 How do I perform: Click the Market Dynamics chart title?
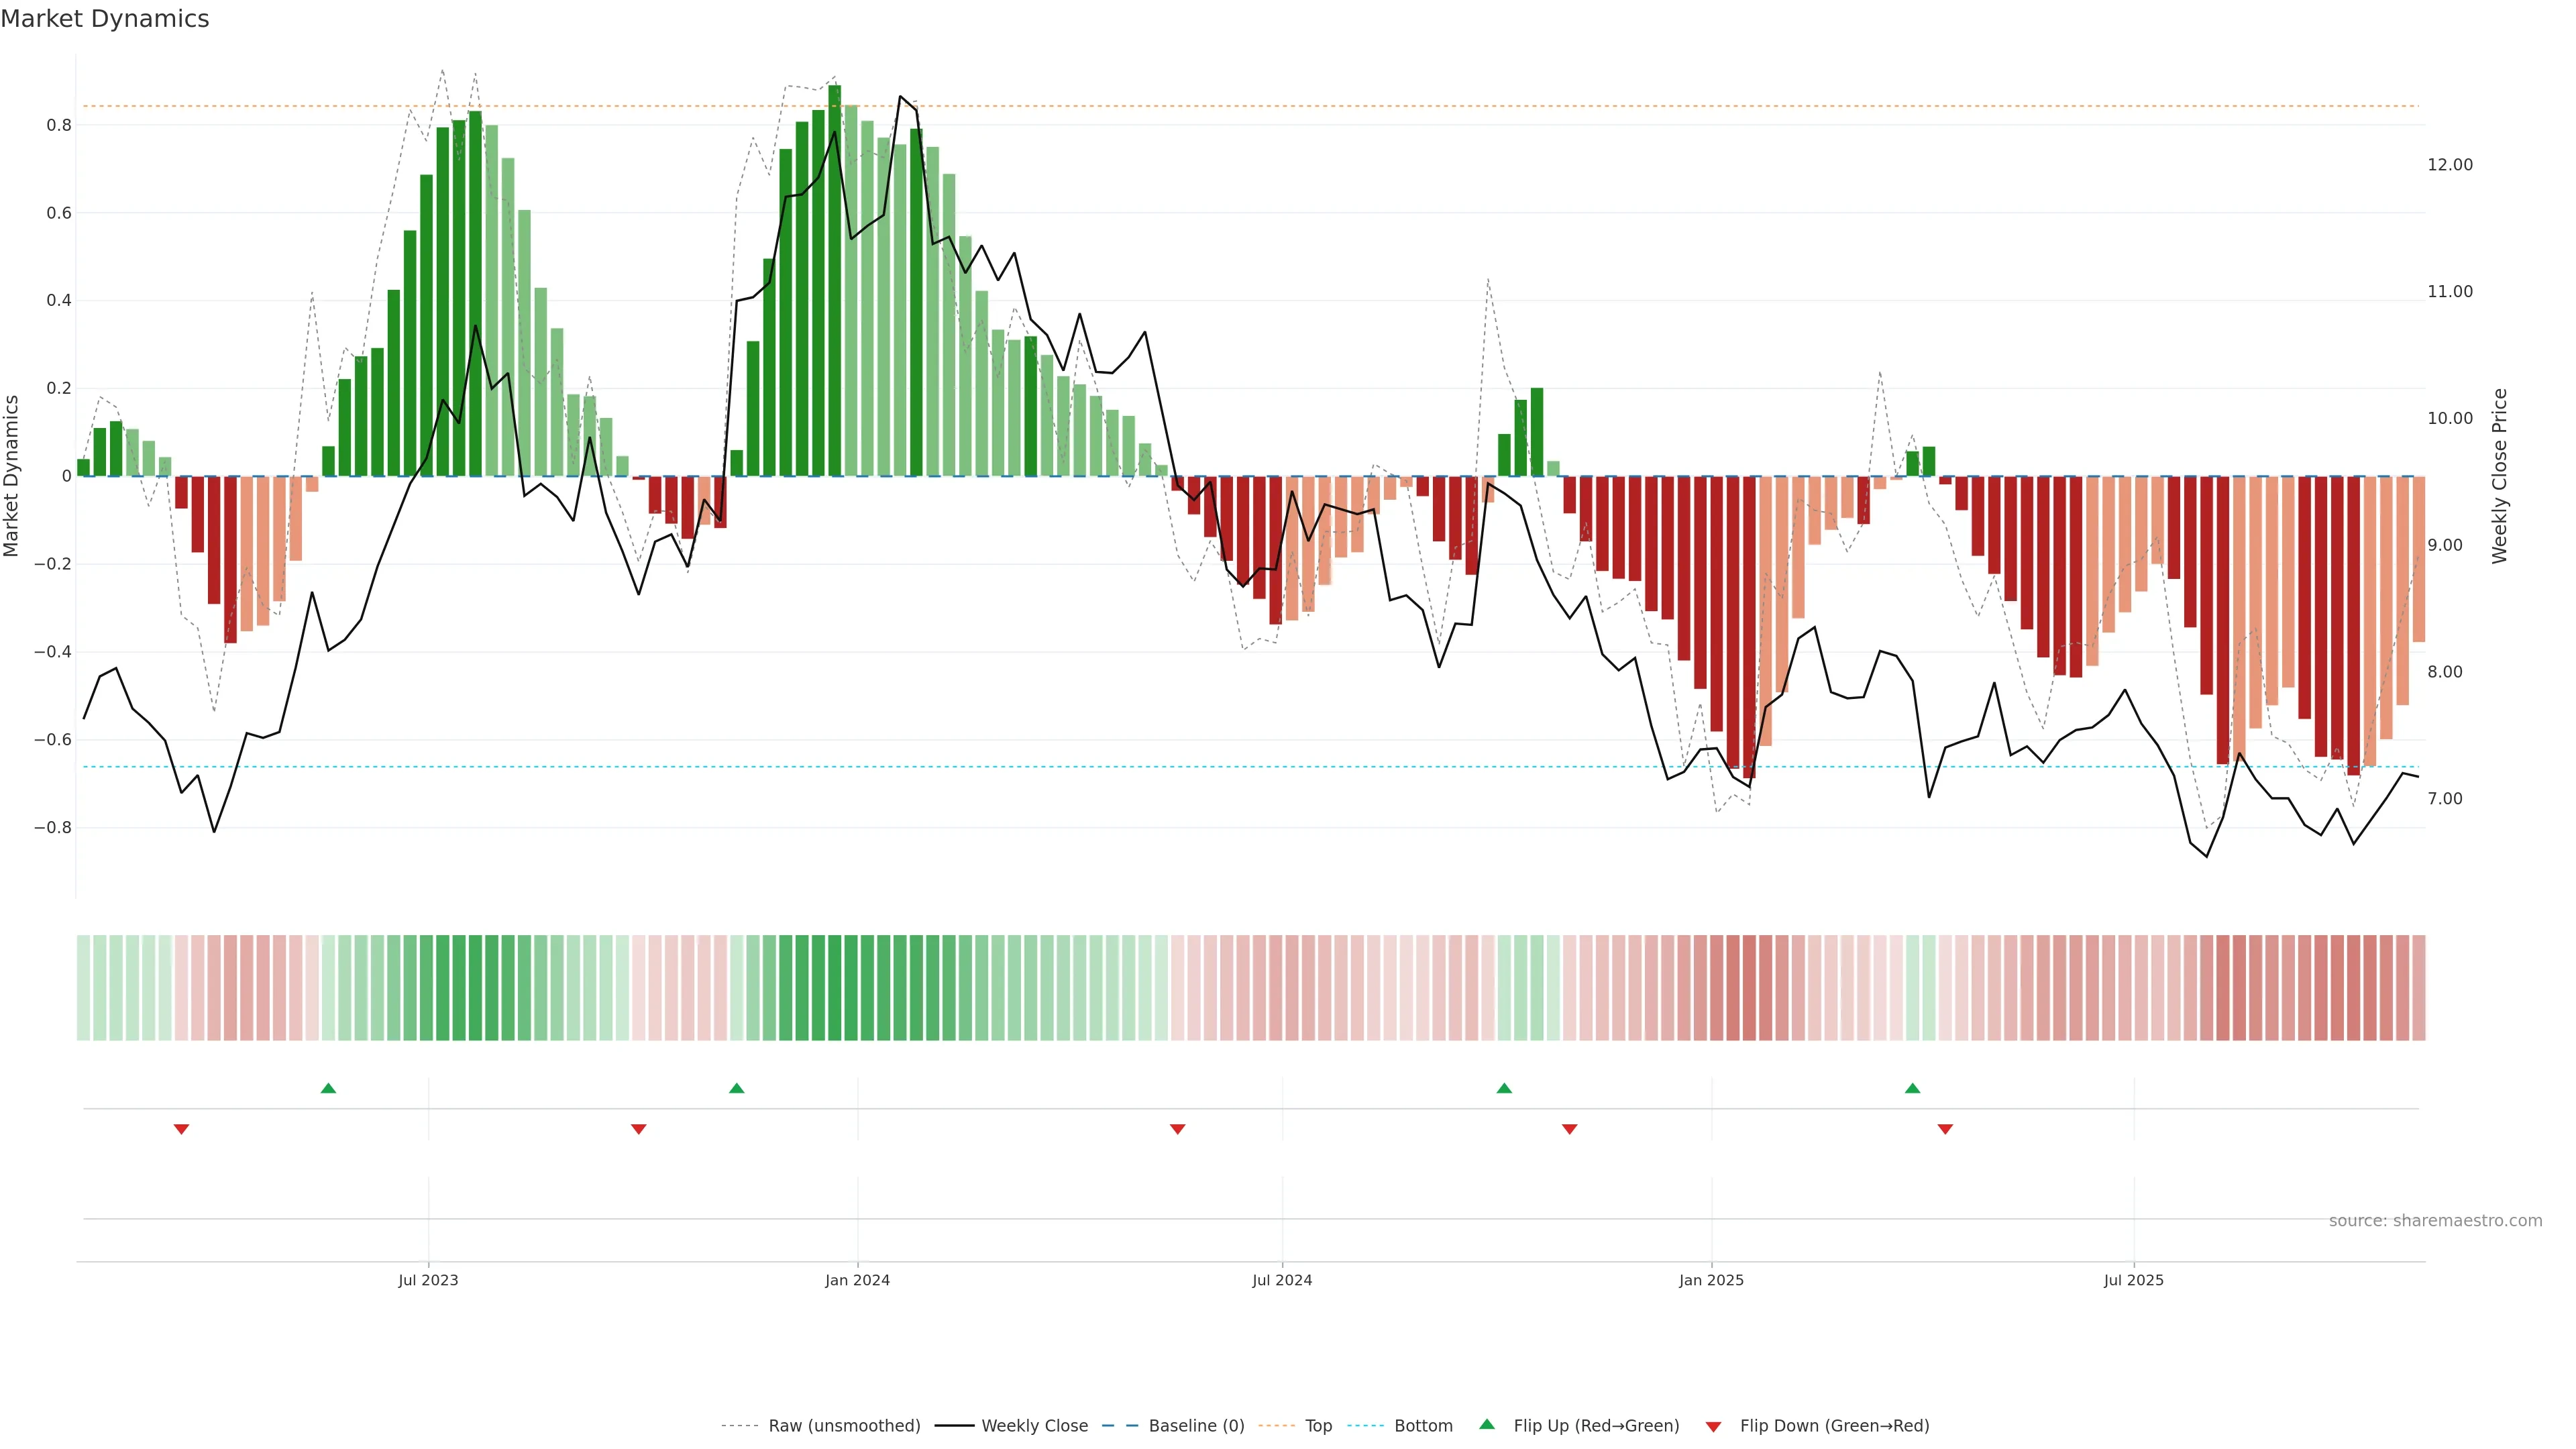click(105, 19)
